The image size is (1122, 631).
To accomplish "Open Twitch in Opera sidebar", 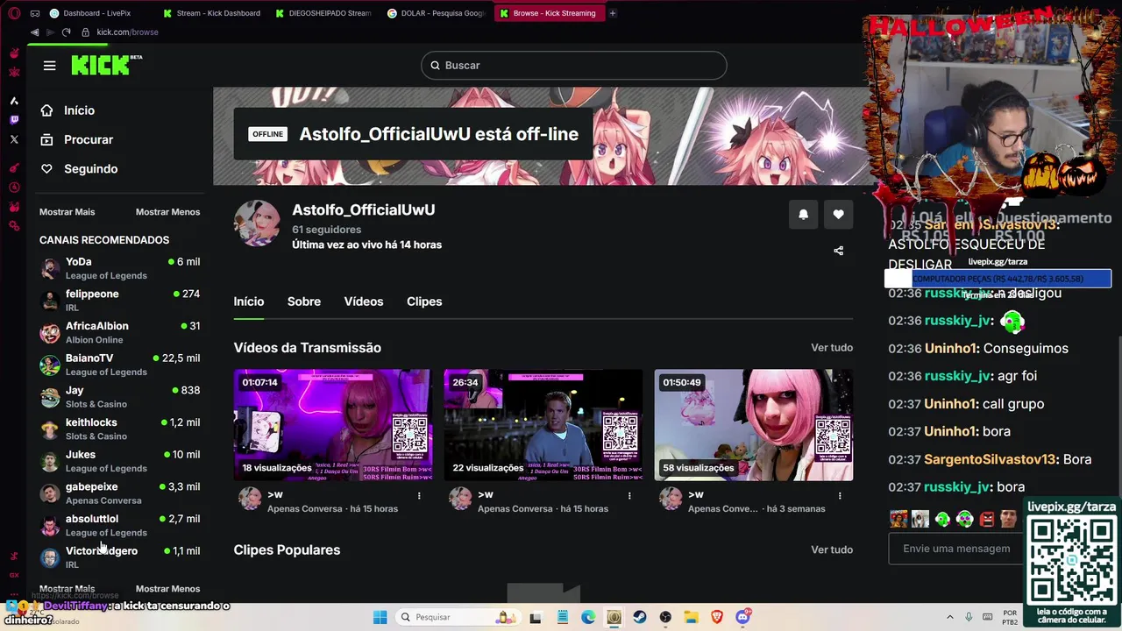I will [14, 120].
